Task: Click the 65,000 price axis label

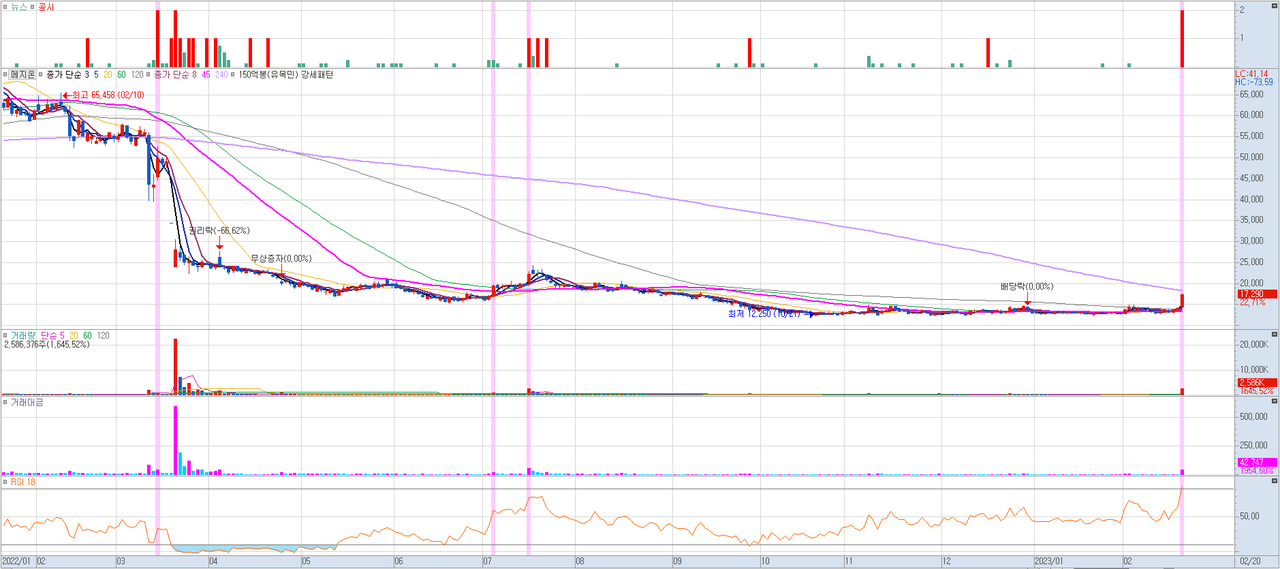Action: coord(1251,94)
